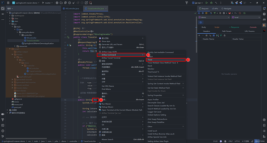Open the Project tool window folder icon

(3, 9)
